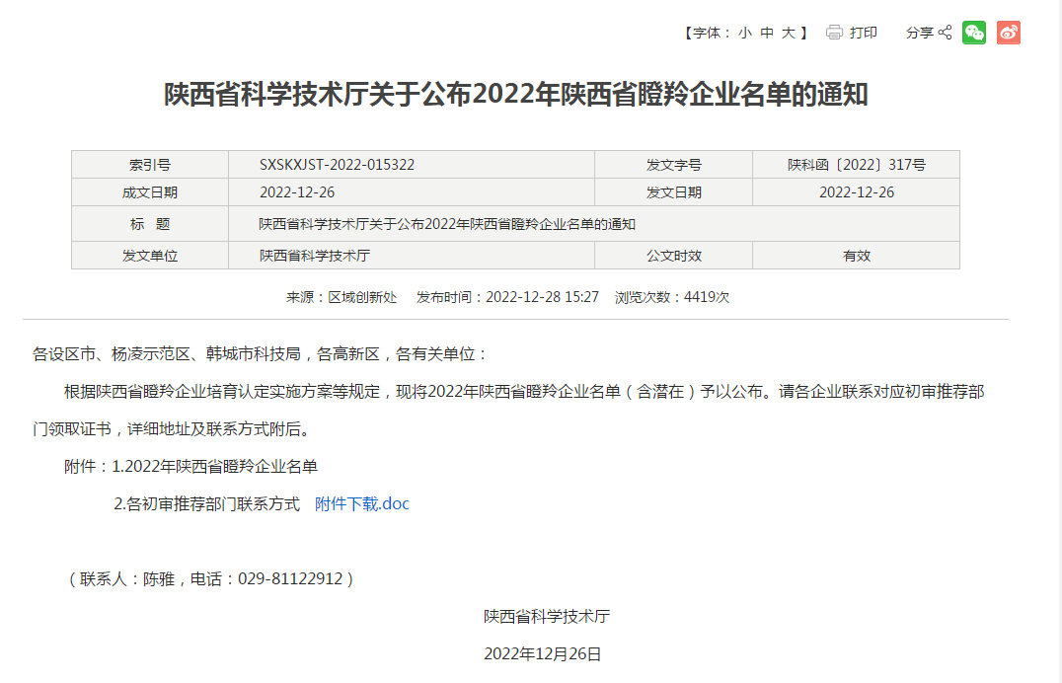
Task: Set font size to medium (中)
Action: 767,33
